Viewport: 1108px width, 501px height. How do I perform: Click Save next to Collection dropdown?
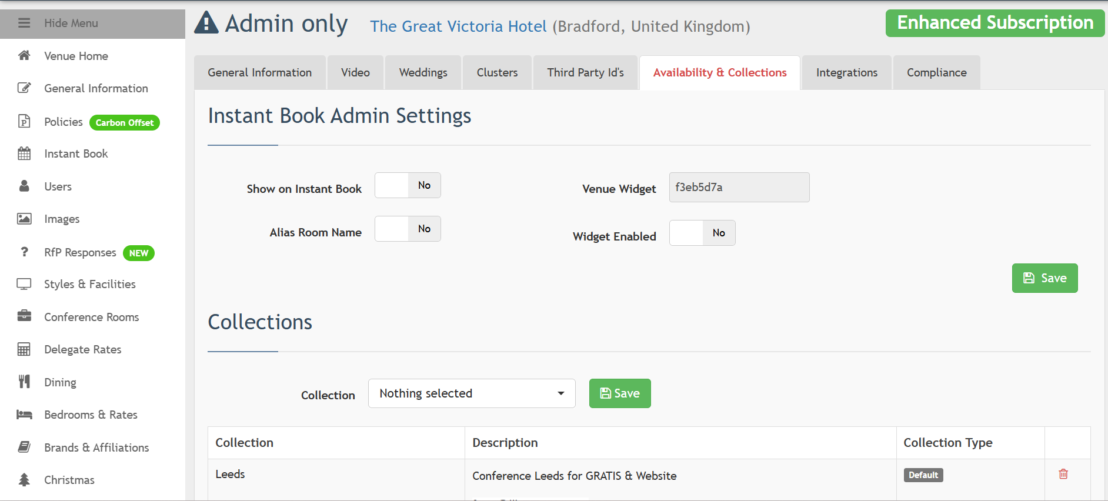[x=620, y=393]
